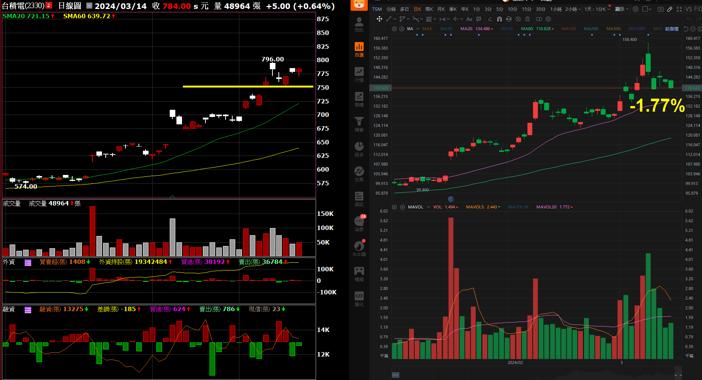The width and height of the screenshot is (702, 380).
Task: Click the collapse fullscreen arrows icon
Action: (679, 9)
